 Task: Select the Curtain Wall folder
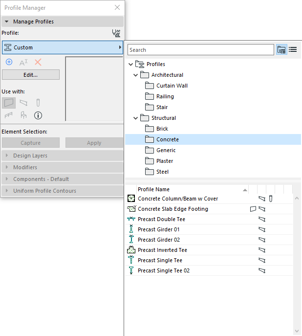pos(172,86)
